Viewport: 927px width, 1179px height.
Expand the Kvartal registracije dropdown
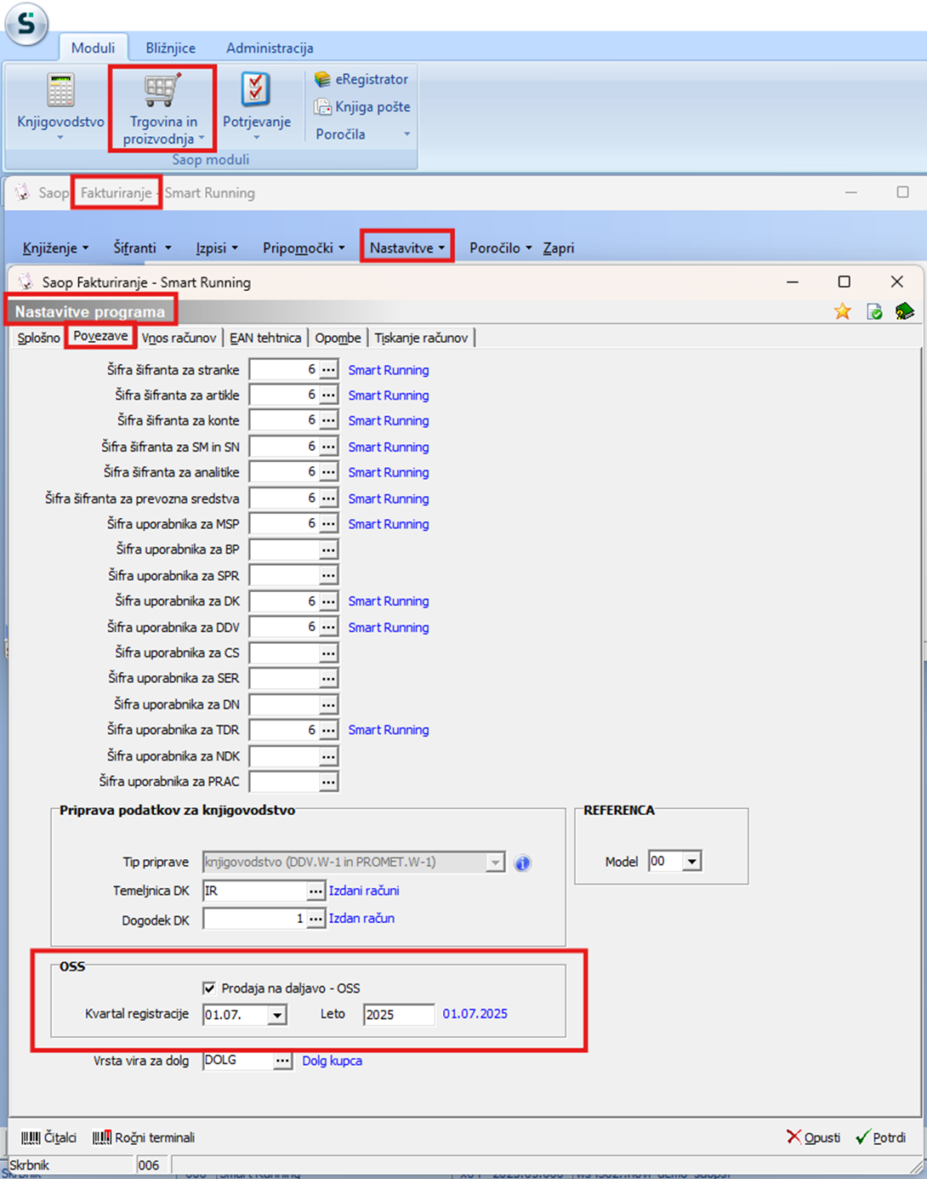(x=276, y=1015)
